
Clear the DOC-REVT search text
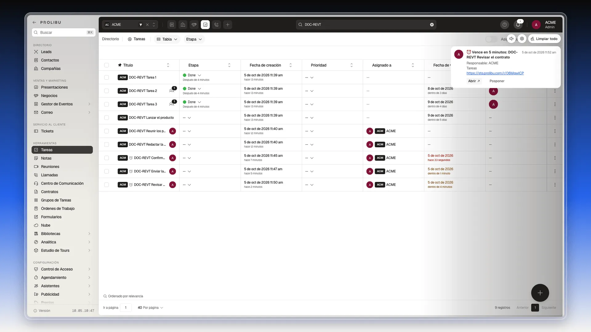coord(432,25)
